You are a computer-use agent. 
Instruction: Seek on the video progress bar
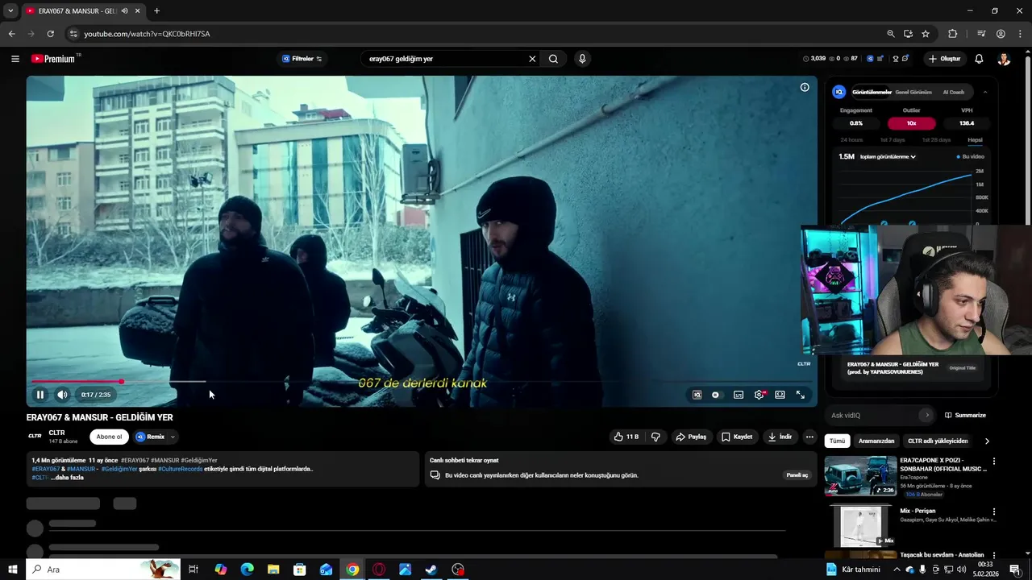tap(422, 382)
